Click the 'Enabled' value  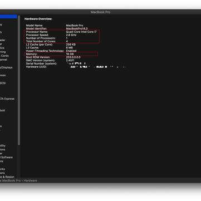click(x=71, y=51)
